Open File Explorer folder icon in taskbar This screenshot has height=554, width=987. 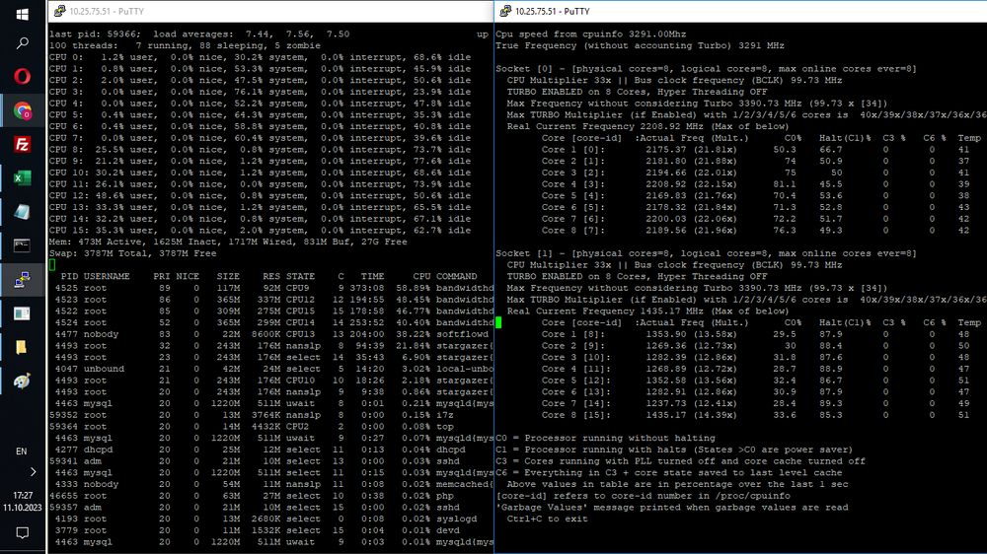(x=22, y=346)
